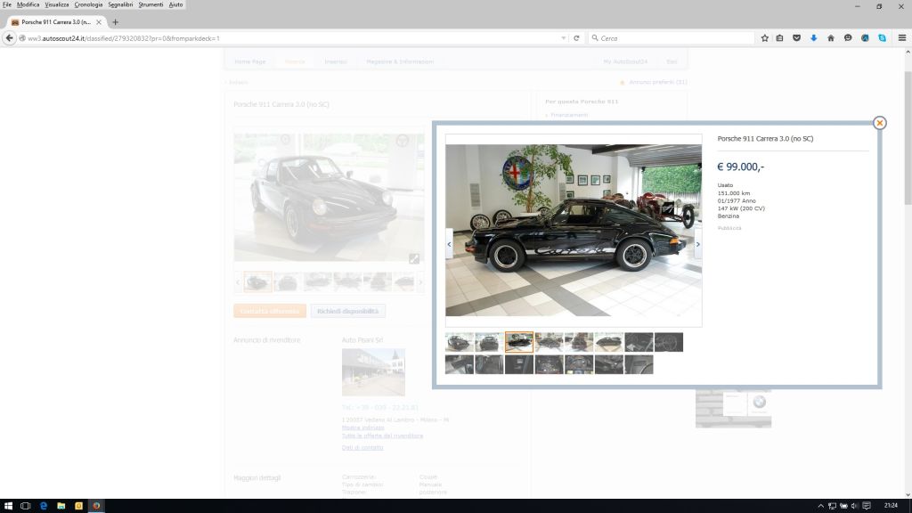The width and height of the screenshot is (912, 513).
Task: Go to Firefox home page icon
Action: tap(831, 37)
